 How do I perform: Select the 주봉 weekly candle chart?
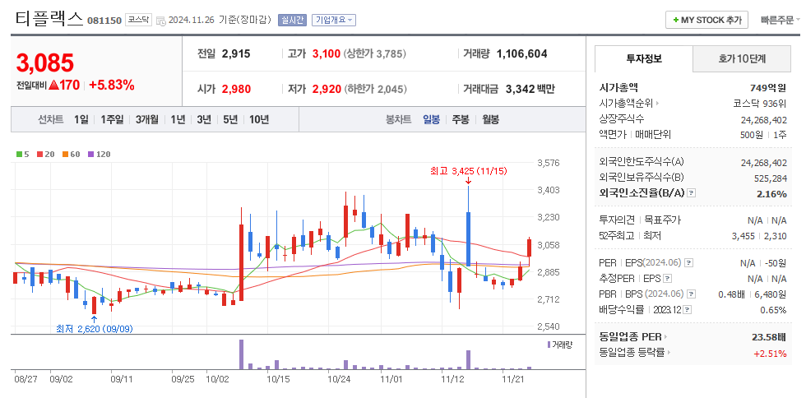[461, 120]
